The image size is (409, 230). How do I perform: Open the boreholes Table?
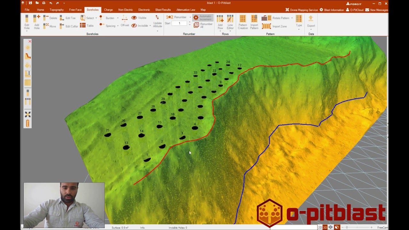pos(87,26)
